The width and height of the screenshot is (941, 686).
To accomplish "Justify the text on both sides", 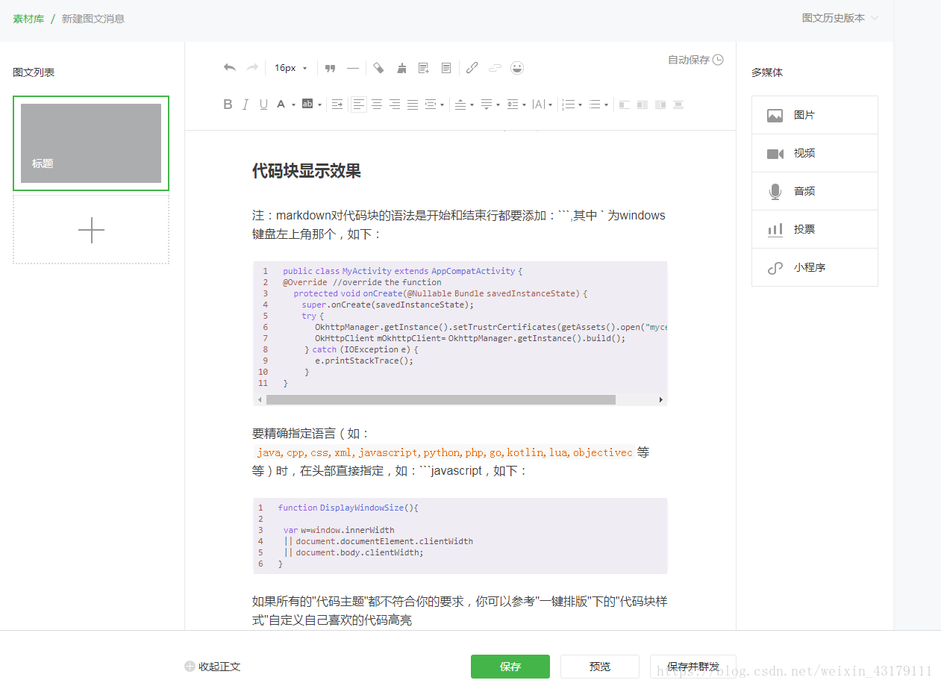I will tap(413, 105).
